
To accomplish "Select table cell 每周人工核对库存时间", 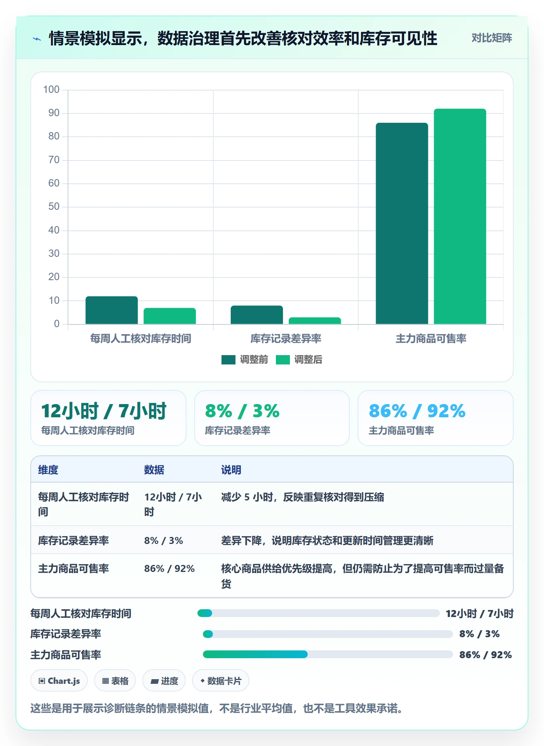I will [84, 504].
